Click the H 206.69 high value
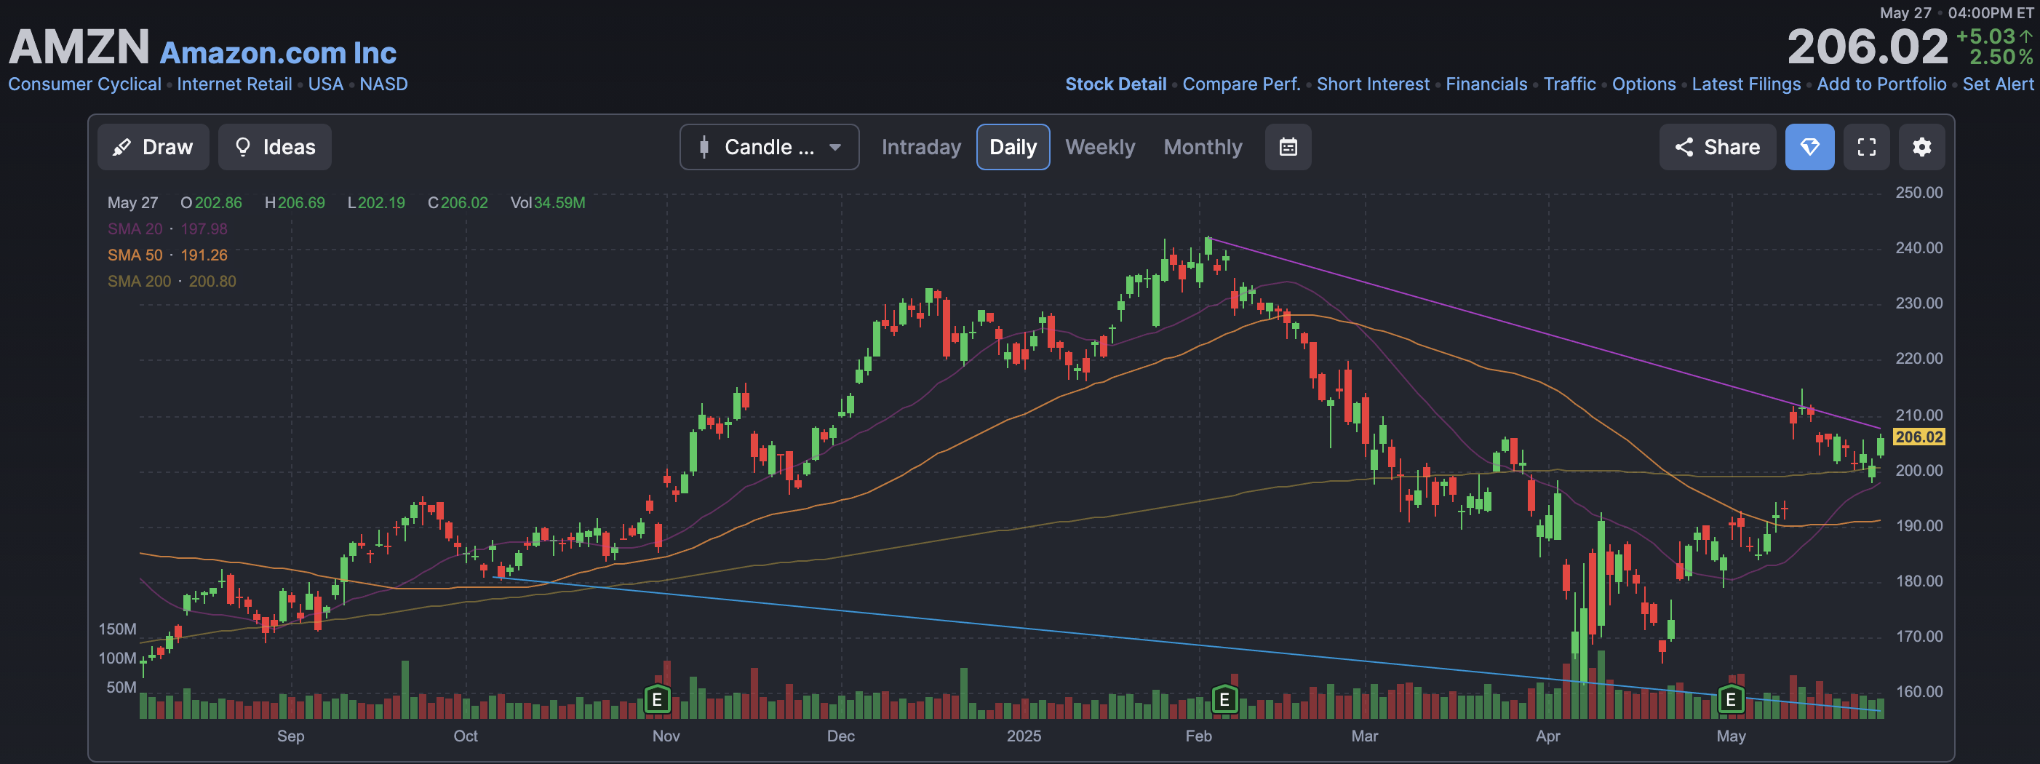 click(x=295, y=203)
